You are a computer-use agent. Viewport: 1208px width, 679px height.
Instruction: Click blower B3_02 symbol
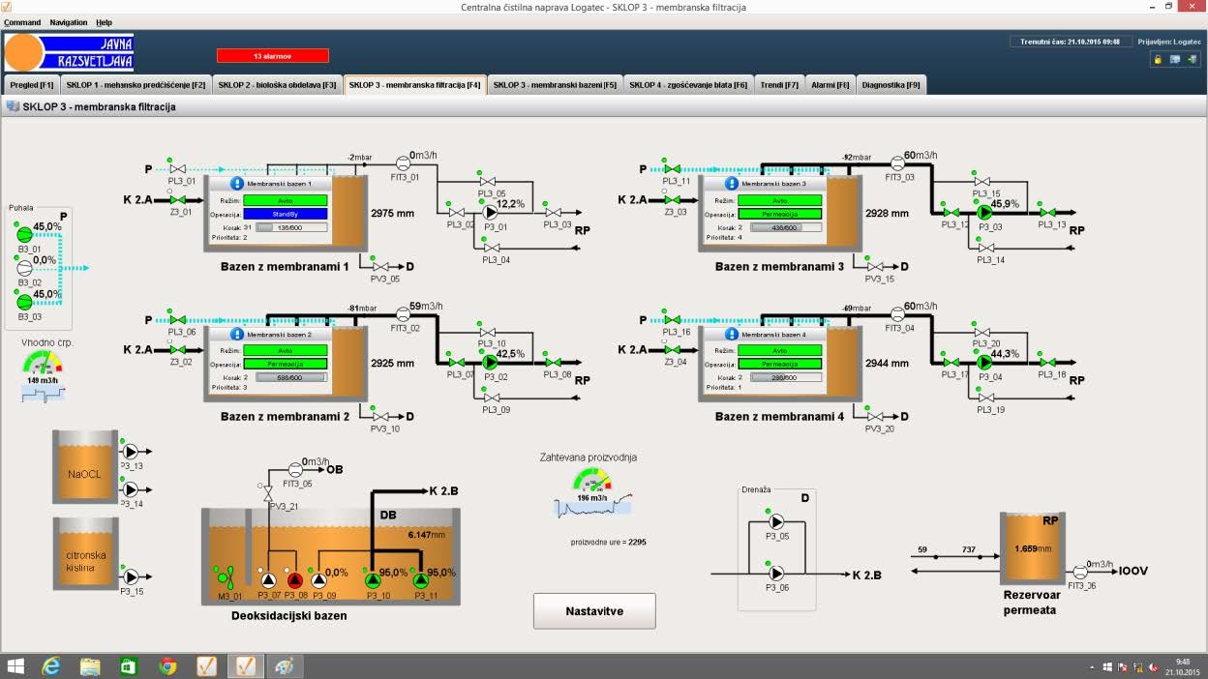coord(24,268)
